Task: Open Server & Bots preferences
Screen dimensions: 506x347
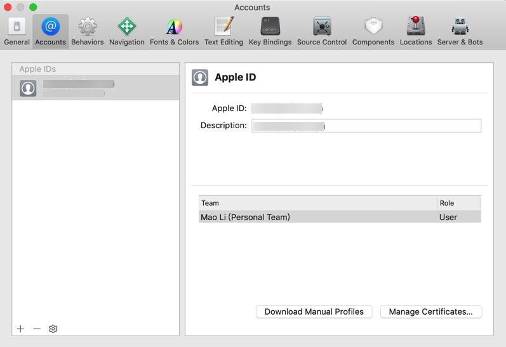Action: (460, 32)
